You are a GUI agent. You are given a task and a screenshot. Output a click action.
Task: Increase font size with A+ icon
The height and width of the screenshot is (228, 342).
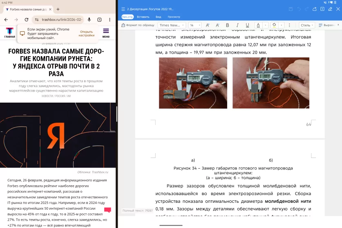207,25
